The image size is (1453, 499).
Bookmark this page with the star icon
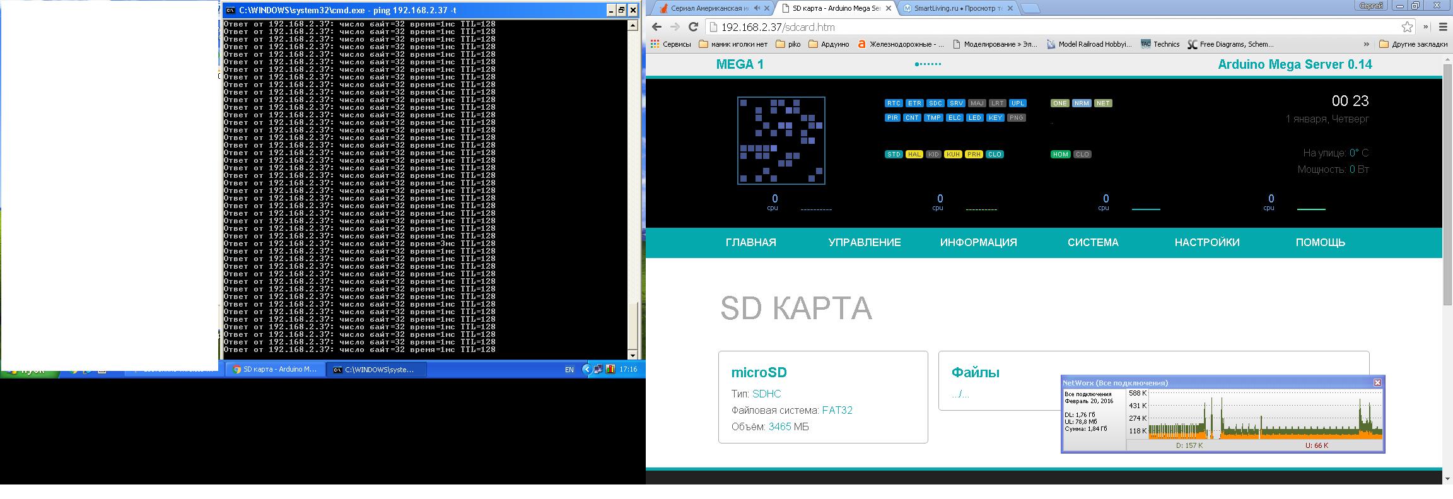tap(1407, 27)
